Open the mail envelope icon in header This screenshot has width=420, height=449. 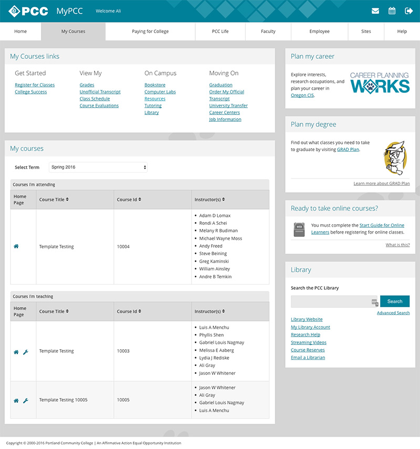[x=375, y=11]
